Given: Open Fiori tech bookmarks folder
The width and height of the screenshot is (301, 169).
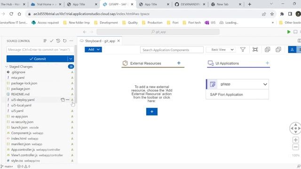Looking at the screenshot, I should [x=192, y=23].
